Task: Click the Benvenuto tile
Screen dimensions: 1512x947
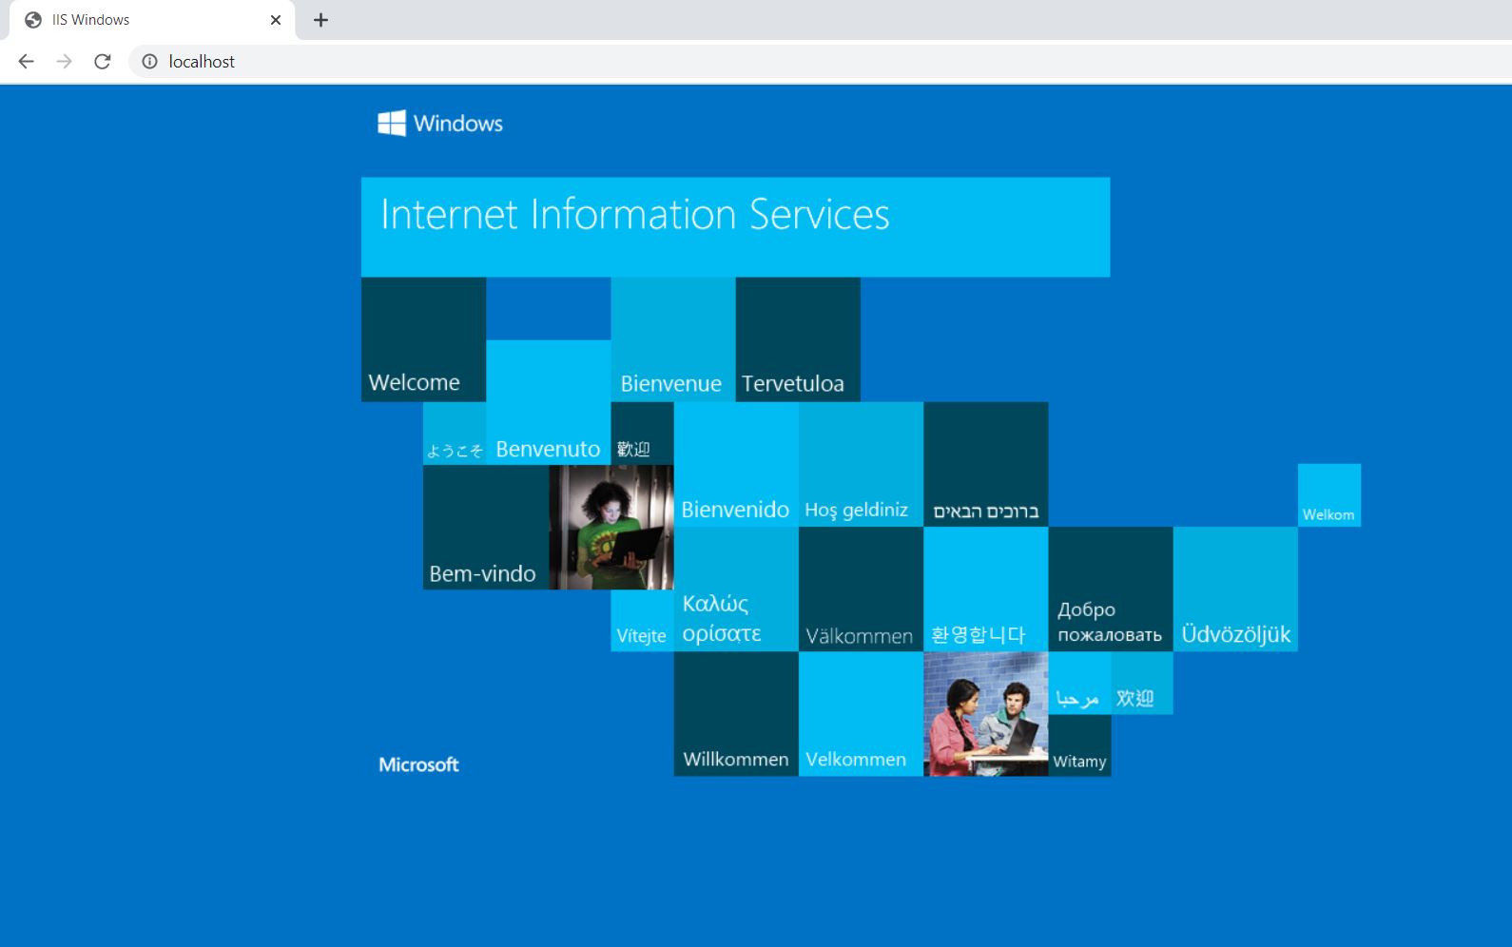Action: pos(548,402)
